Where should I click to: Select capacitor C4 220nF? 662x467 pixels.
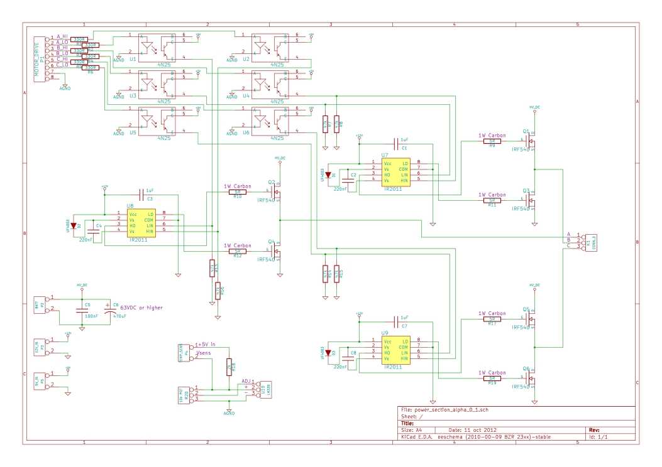[93, 232]
